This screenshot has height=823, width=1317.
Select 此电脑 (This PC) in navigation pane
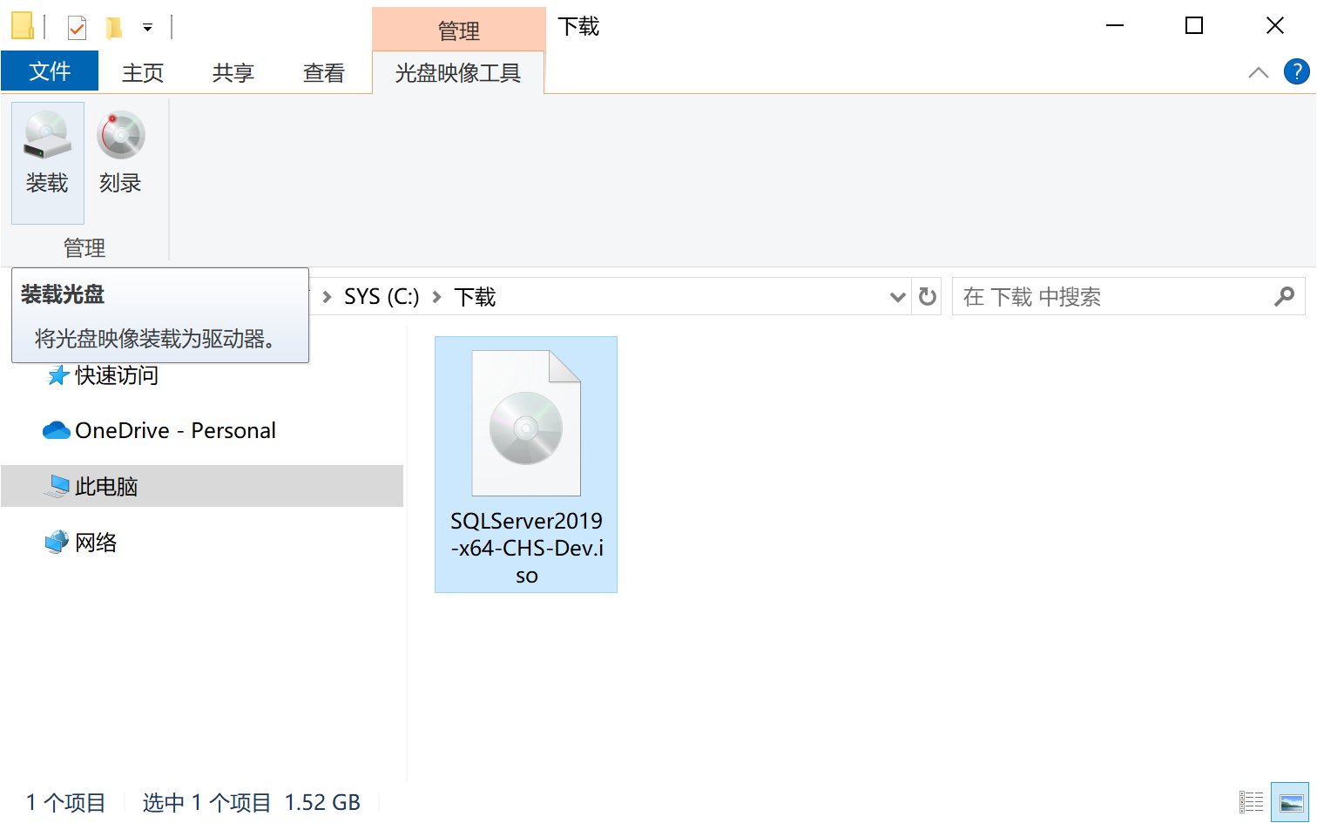pyautogui.click(x=106, y=486)
